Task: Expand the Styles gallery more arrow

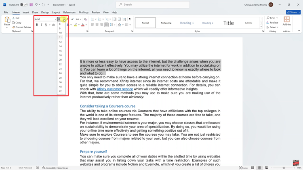Action: (261, 27)
